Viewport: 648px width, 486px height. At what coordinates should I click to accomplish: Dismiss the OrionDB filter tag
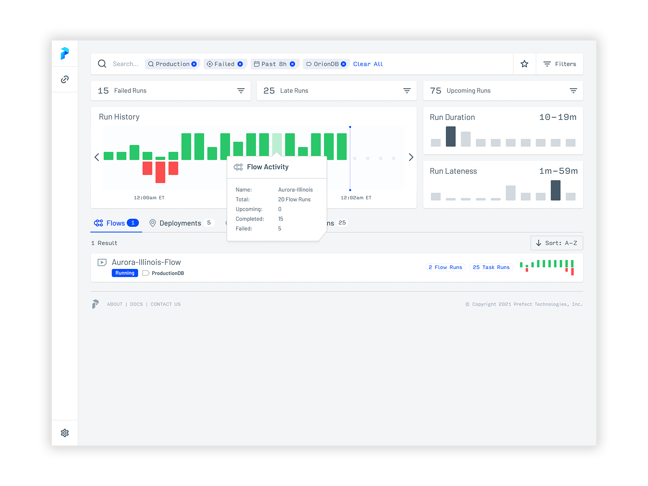343,64
